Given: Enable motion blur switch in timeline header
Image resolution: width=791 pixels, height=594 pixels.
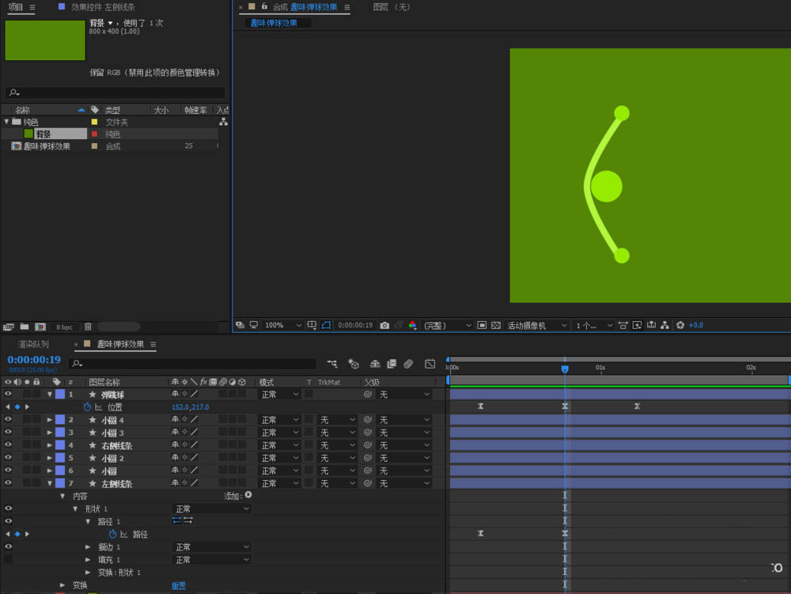Looking at the screenshot, I should coord(408,364).
